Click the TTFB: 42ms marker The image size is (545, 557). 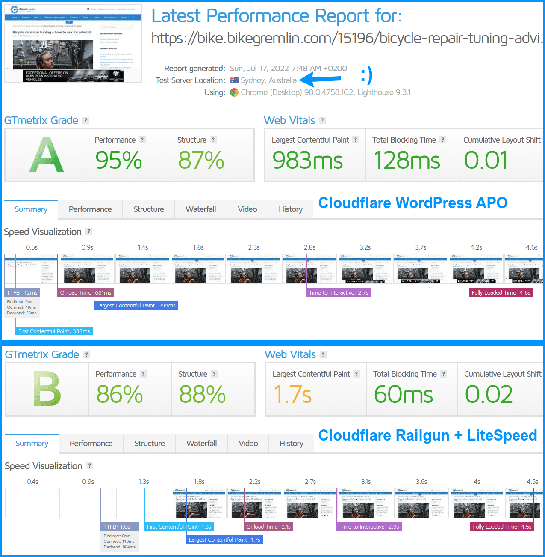(x=22, y=293)
